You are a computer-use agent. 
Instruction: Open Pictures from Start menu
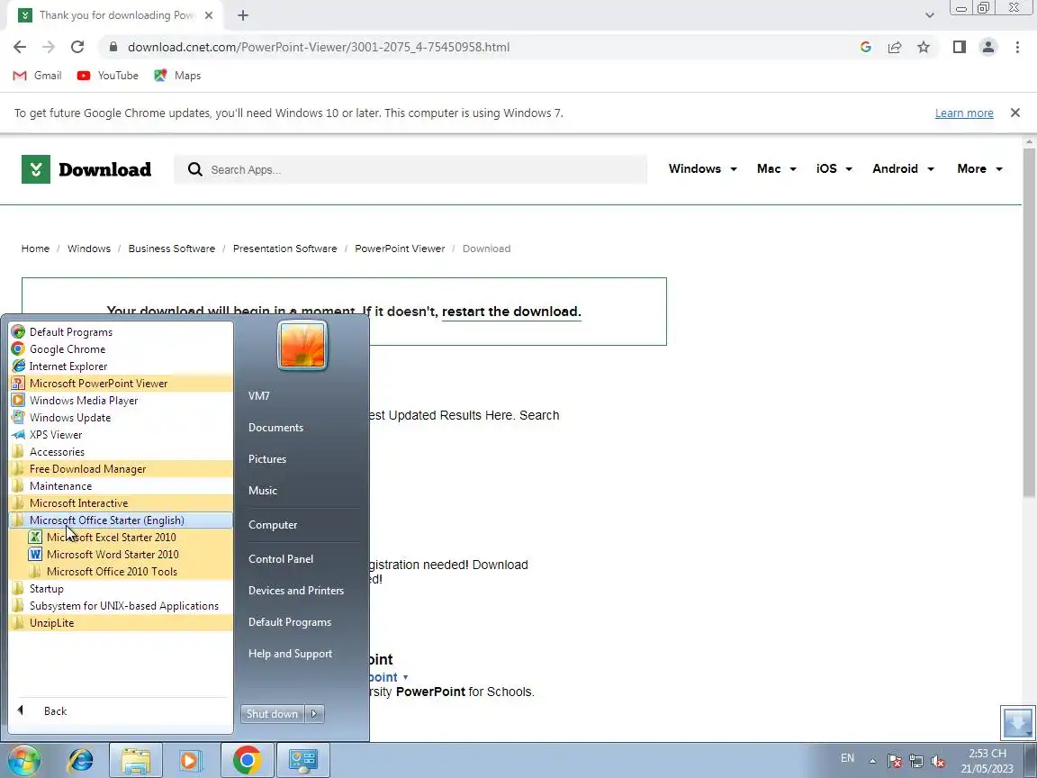[x=267, y=459]
